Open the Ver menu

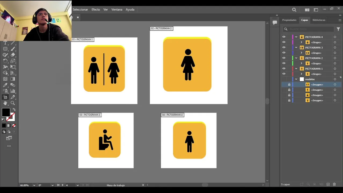click(105, 10)
